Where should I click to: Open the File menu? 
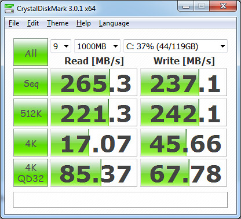(14, 23)
